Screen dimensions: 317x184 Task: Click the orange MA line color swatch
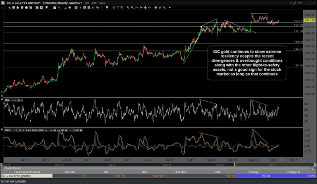[x=58, y=131]
